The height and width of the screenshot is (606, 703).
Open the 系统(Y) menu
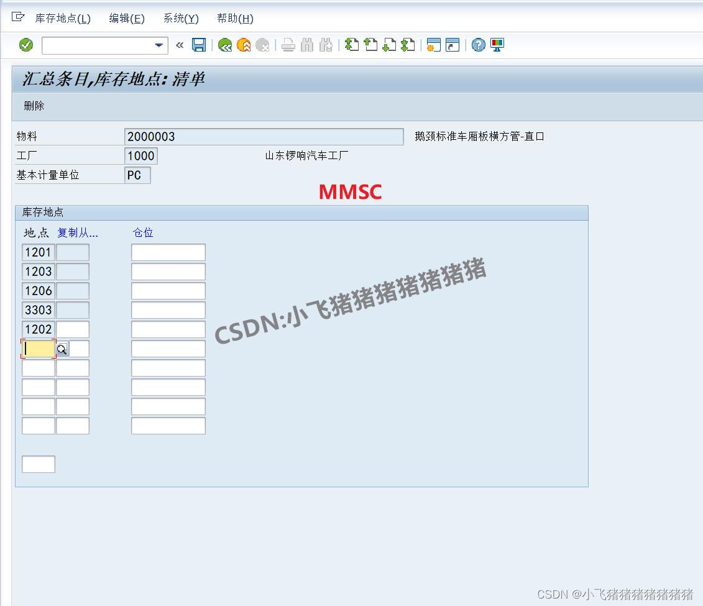point(180,18)
